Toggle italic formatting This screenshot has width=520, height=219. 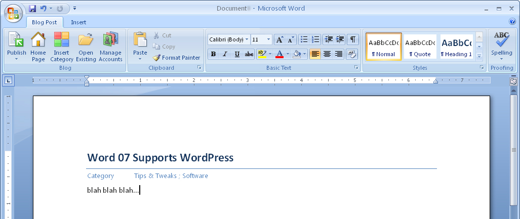pos(225,54)
